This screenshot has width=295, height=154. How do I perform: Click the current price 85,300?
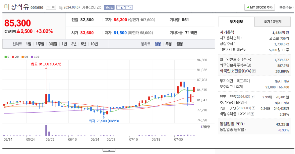(17, 23)
